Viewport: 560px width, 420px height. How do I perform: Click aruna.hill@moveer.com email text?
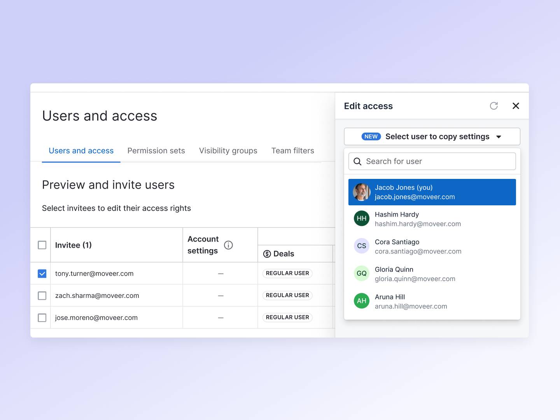pyautogui.click(x=411, y=306)
